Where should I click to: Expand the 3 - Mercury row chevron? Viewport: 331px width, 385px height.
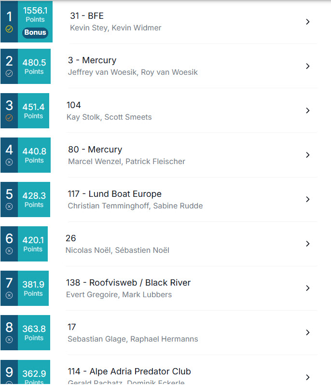click(307, 66)
